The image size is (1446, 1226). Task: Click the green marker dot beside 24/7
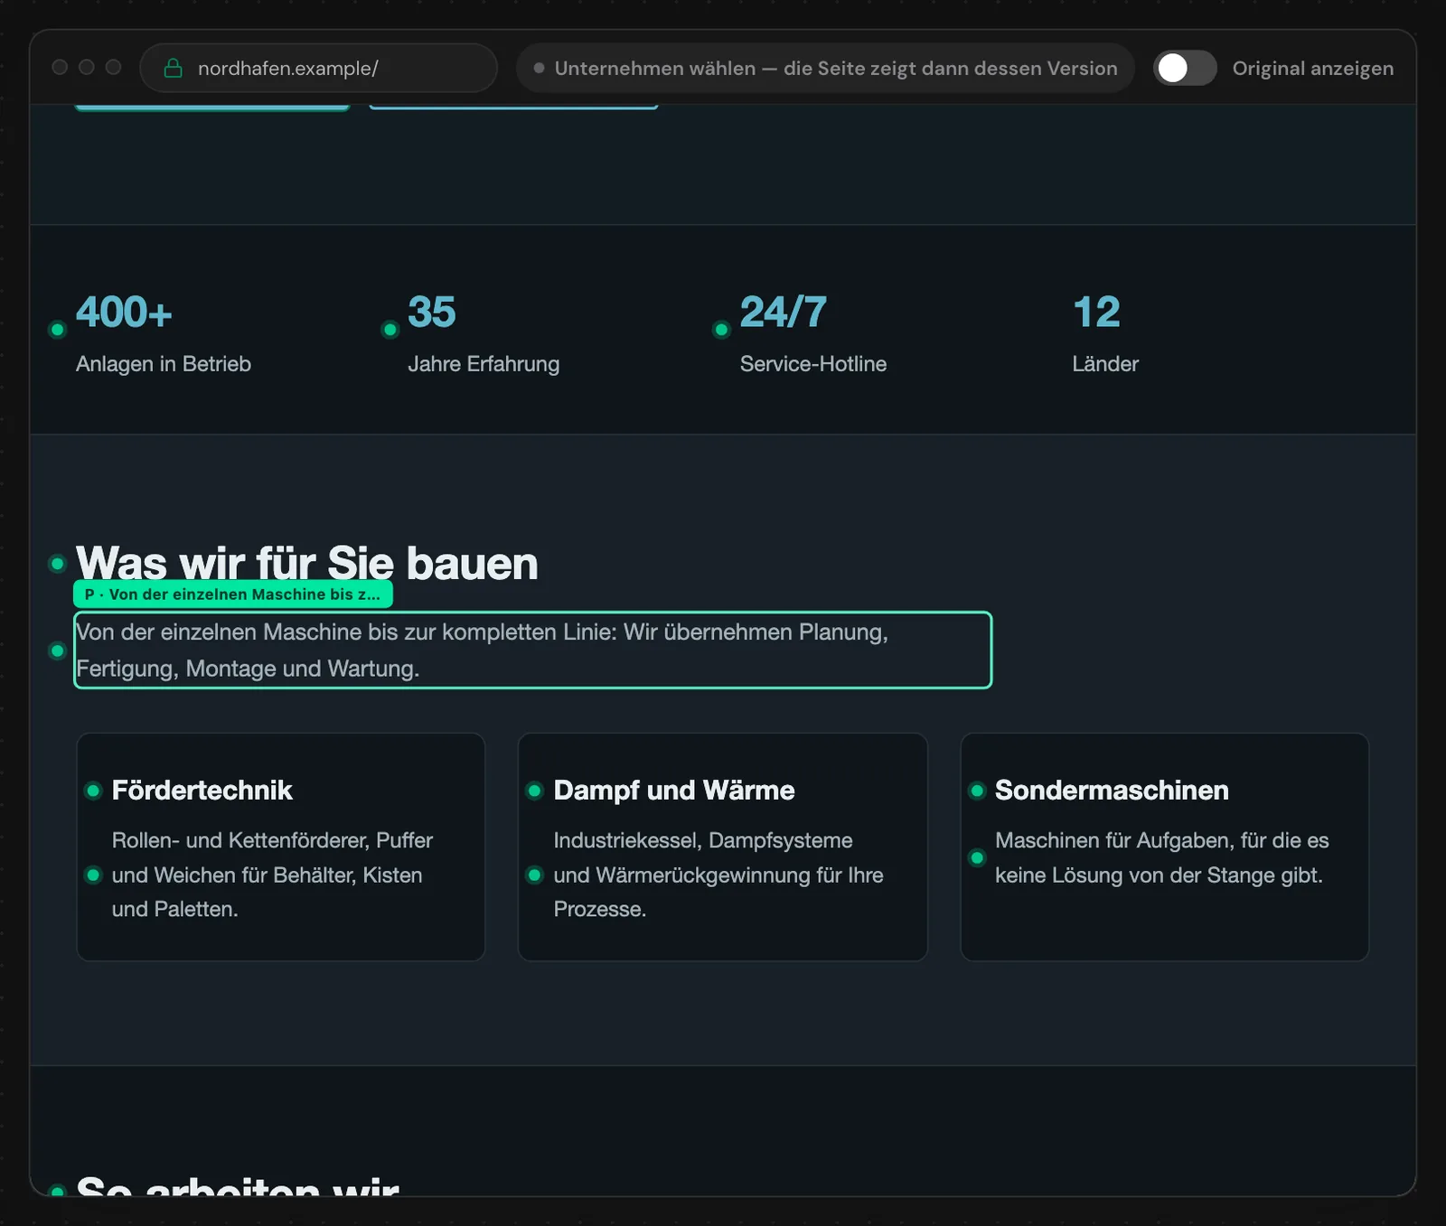click(x=721, y=330)
